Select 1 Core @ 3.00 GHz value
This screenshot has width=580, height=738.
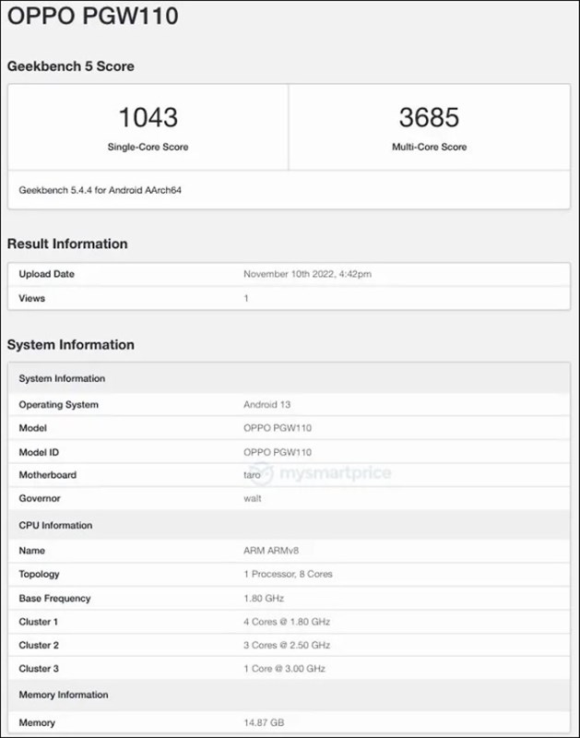tap(284, 669)
